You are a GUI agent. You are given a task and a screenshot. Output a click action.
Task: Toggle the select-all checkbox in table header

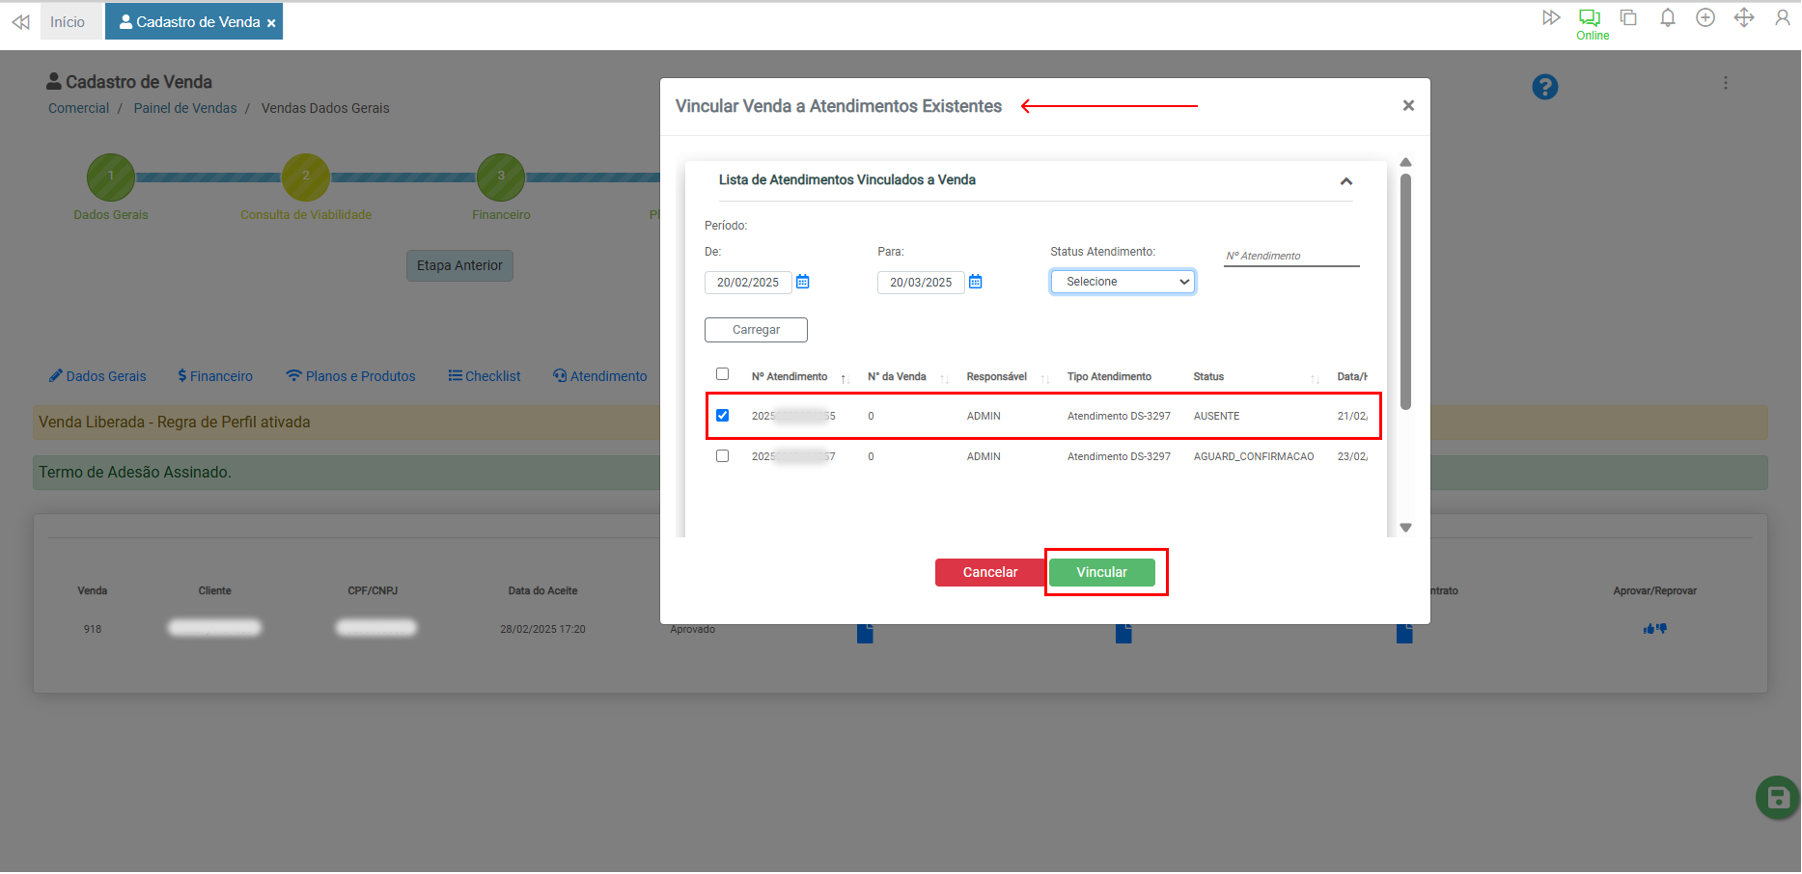click(722, 374)
